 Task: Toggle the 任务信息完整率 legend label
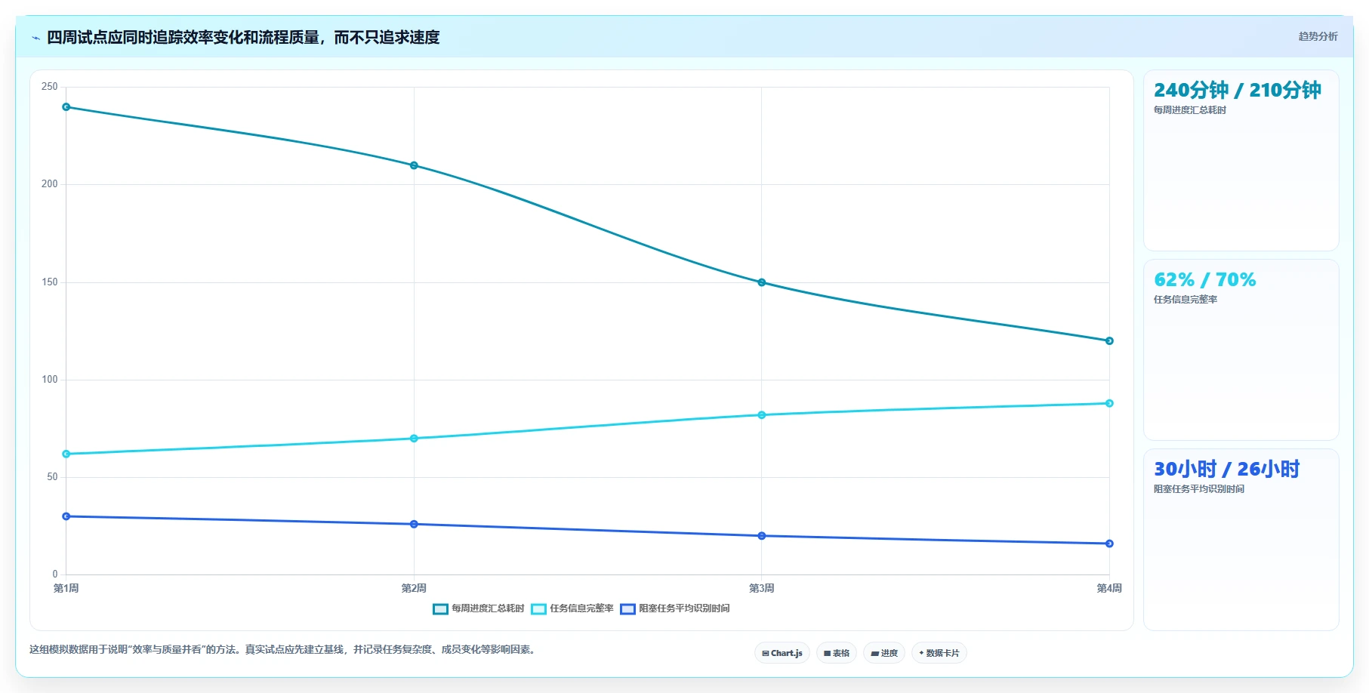coord(581,608)
